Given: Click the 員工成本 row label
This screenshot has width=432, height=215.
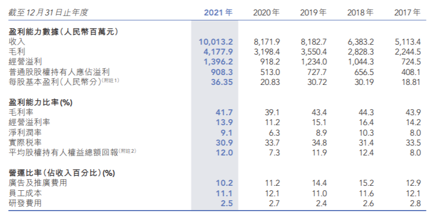Looking at the screenshot, I should (25, 193).
